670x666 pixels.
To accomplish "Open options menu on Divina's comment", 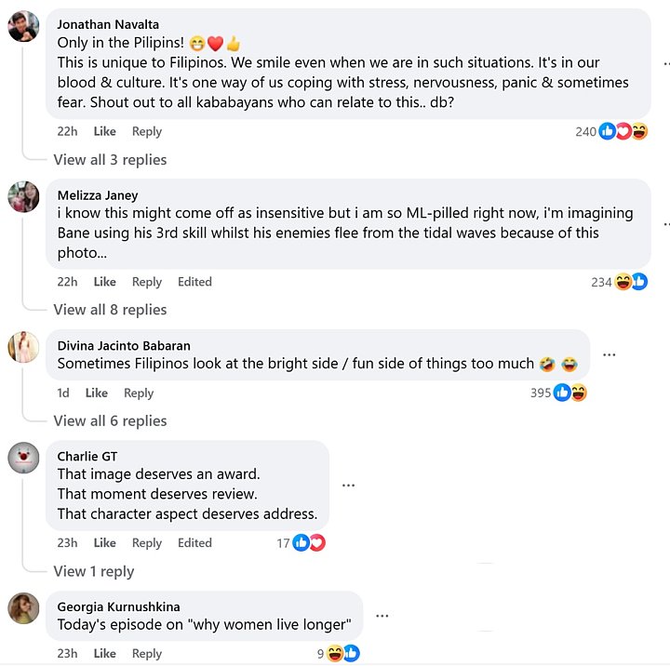I will 609,354.
